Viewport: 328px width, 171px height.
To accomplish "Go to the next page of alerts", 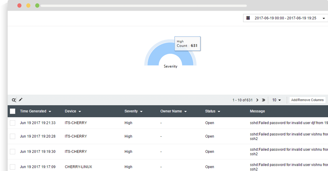I will (x=257, y=100).
